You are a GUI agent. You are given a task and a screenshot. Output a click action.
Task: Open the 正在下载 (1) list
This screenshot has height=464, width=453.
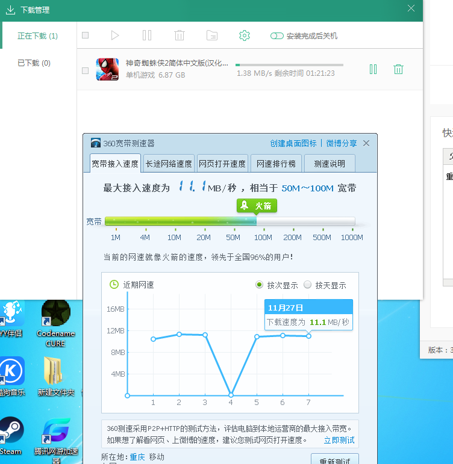[37, 36]
